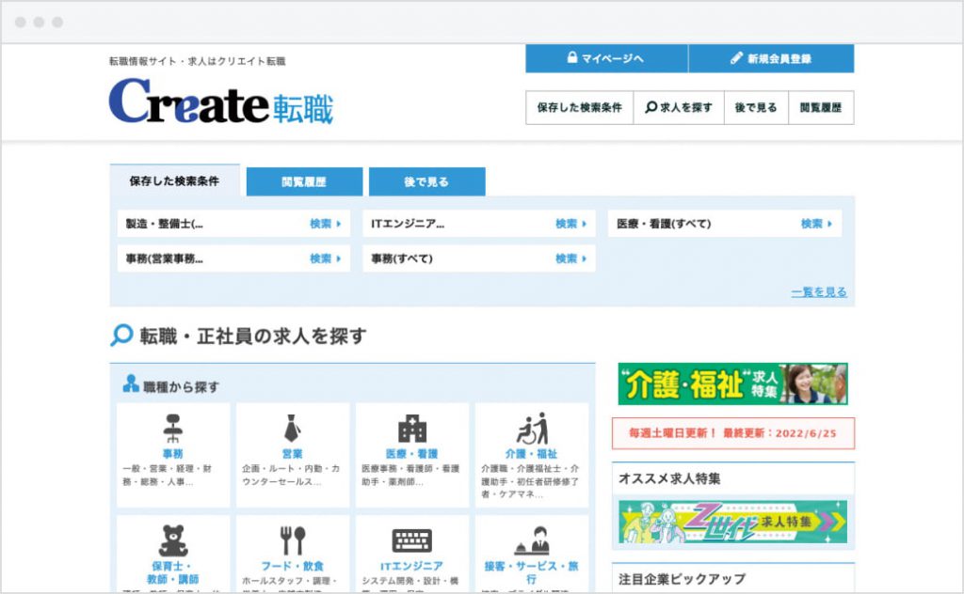Click the teddy bear 保育士 icon
This screenshot has width=964, height=594.
173,540
